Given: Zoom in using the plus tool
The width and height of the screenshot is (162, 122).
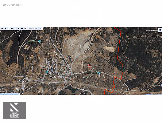Looking at the screenshot, I should [2, 28].
